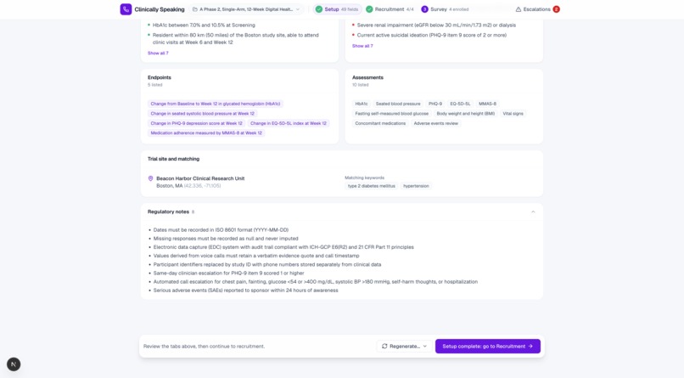Click the Regulatory notes heading
This screenshot has width=684, height=378.
pyautogui.click(x=168, y=212)
